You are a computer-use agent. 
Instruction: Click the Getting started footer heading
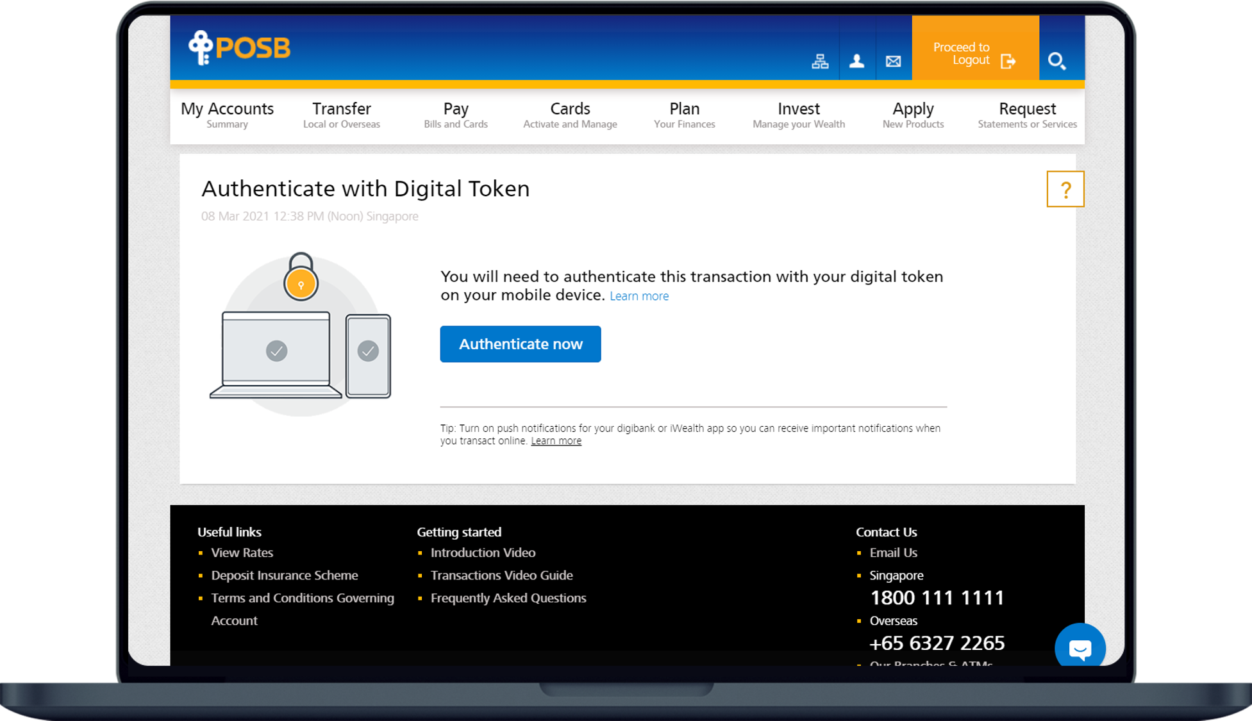459,532
